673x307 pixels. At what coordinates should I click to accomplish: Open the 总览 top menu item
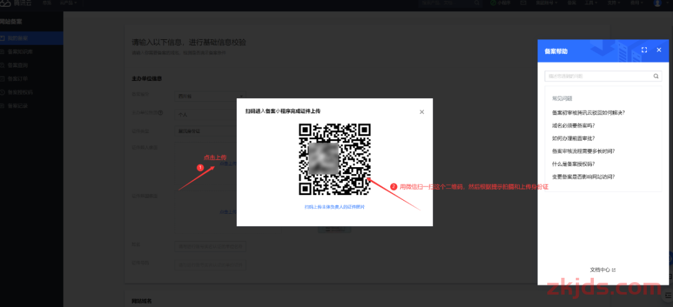pyautogui.click(x=47, y=3)
